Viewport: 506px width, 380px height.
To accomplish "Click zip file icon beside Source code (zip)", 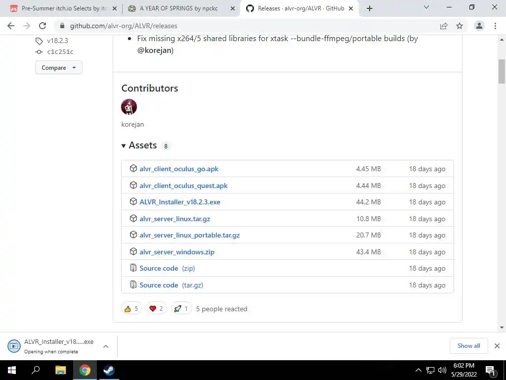I will coord(133,268).
